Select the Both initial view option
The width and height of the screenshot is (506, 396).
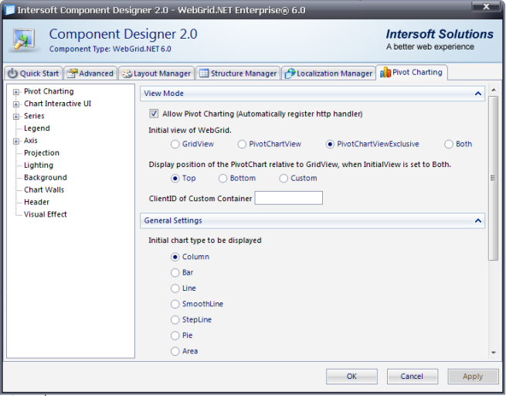pyautogui.click(x=449, y=144)
